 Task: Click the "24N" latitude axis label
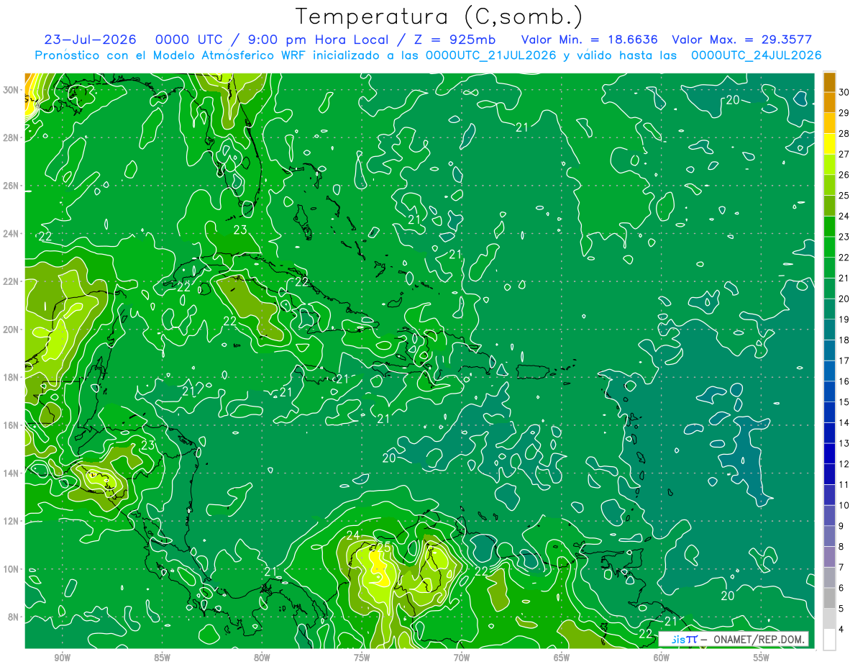(x=11, y=234)
